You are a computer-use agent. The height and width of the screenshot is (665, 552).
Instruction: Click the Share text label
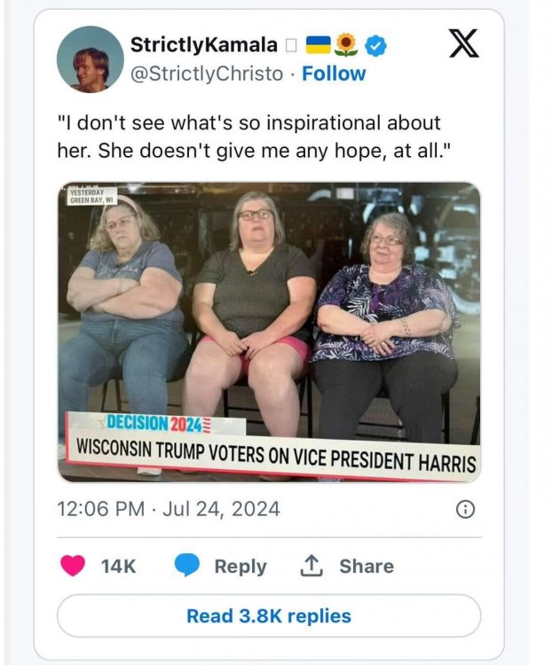pyautogui.click(x=367, y=567)
